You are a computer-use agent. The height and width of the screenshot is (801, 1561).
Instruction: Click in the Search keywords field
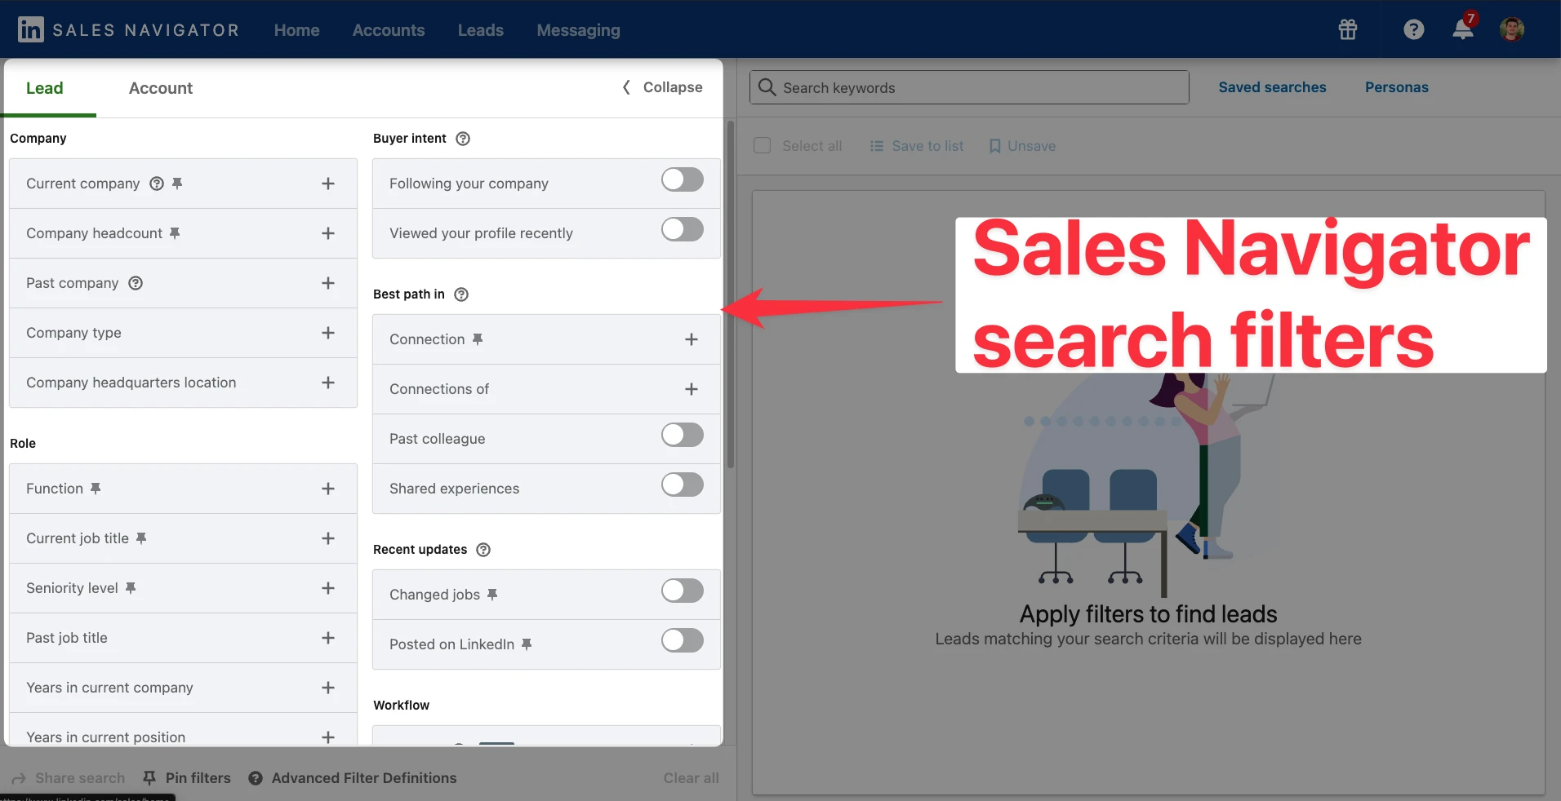tap(969, 87)
